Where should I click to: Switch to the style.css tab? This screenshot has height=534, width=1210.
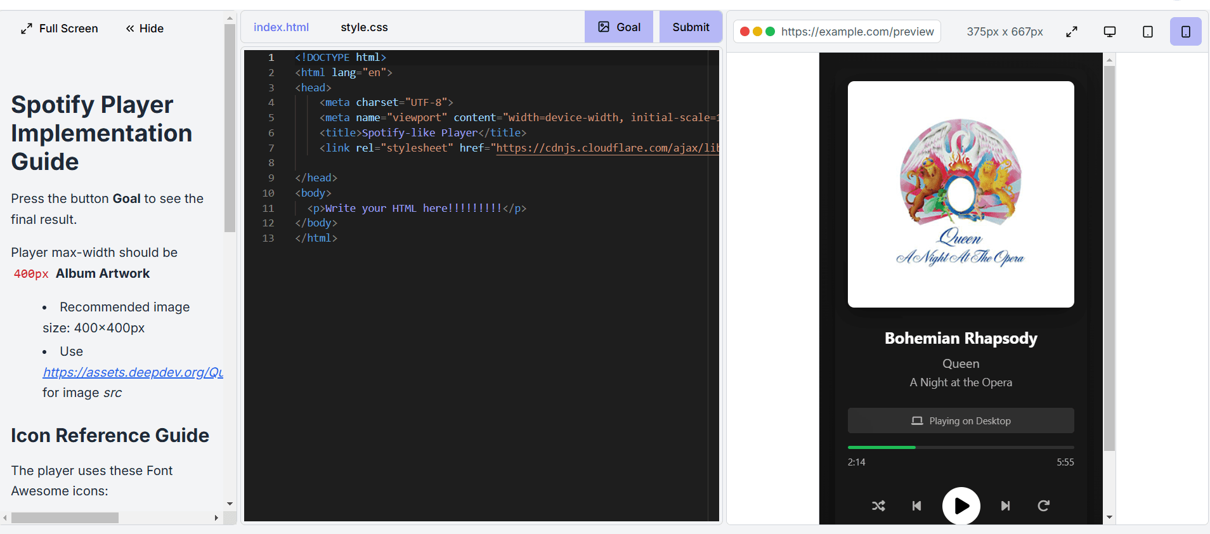tap(364, 27)
